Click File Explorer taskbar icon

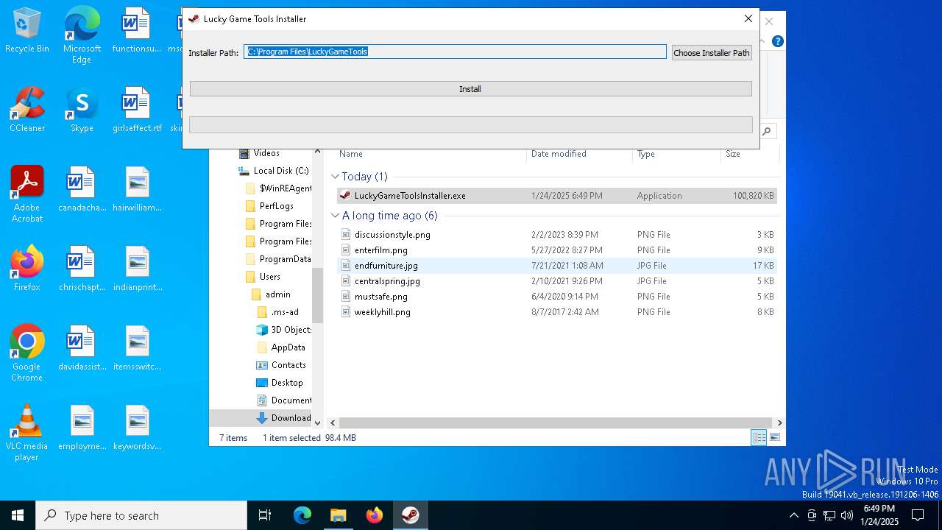(338, 515)
